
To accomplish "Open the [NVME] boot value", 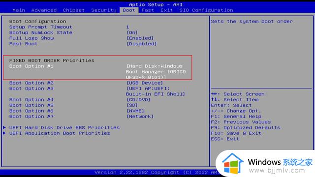I will point(135,111).
